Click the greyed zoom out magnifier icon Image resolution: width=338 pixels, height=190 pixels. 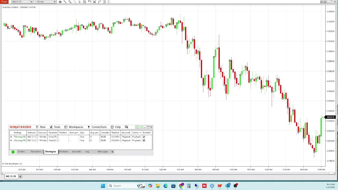[x=75, y=2]
